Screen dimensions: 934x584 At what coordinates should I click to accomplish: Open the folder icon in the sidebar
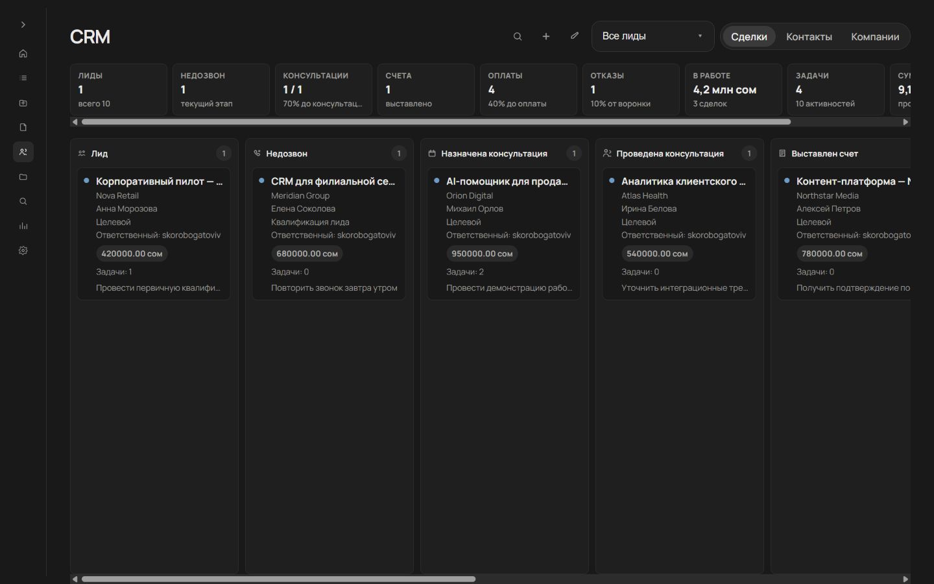(x=23, y=176)
